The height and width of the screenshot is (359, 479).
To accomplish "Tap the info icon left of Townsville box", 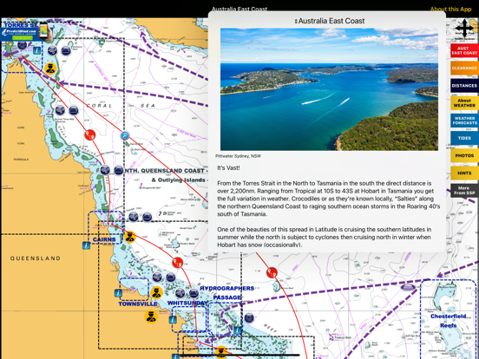I will (x=118, y=293).
